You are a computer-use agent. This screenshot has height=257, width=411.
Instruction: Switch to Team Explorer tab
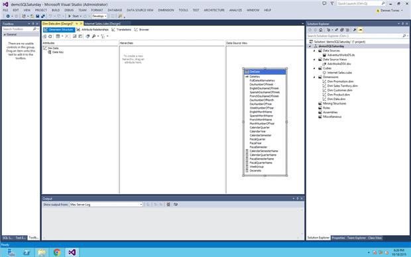pyautogui.click(x=357, y=238)
